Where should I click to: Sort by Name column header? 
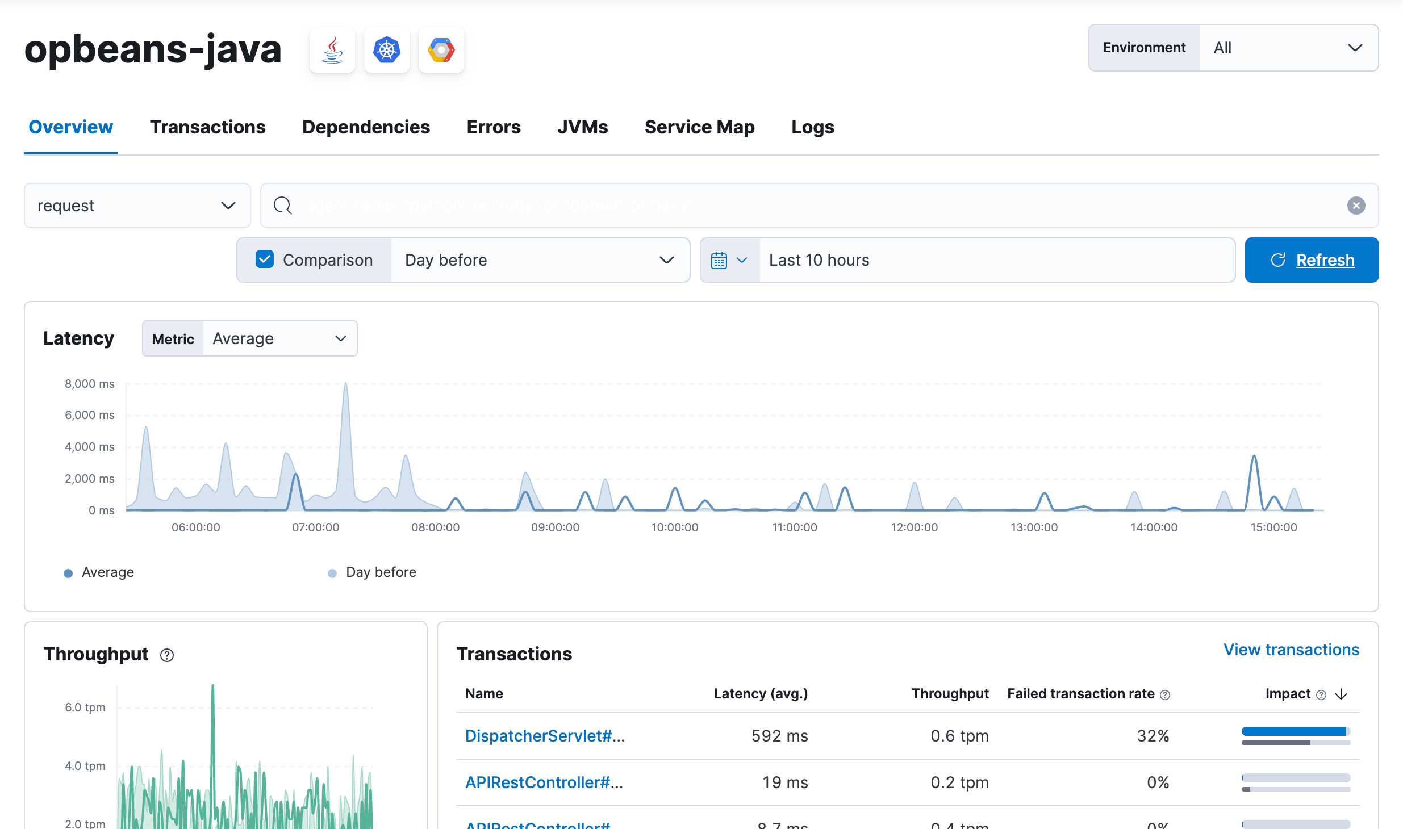[x=484, y=694]
